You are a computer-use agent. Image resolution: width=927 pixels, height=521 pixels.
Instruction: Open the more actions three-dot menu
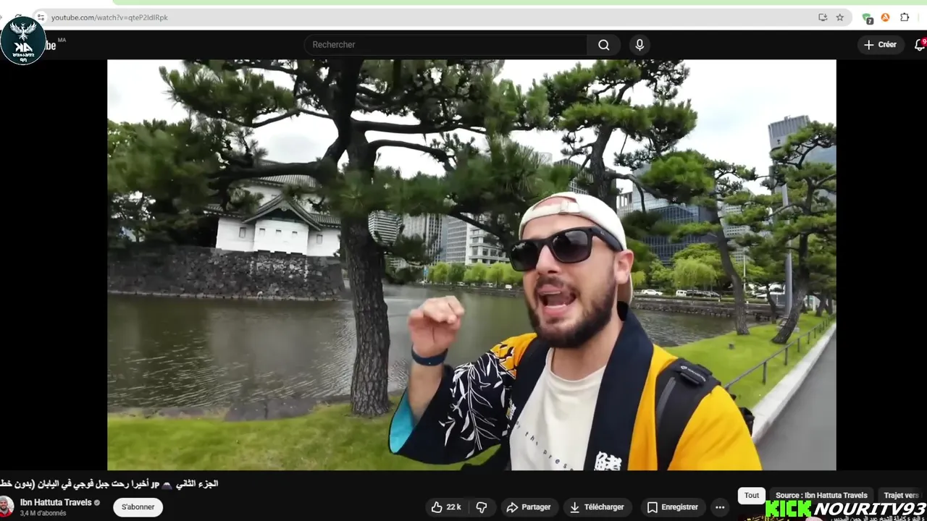click(720, 507)
